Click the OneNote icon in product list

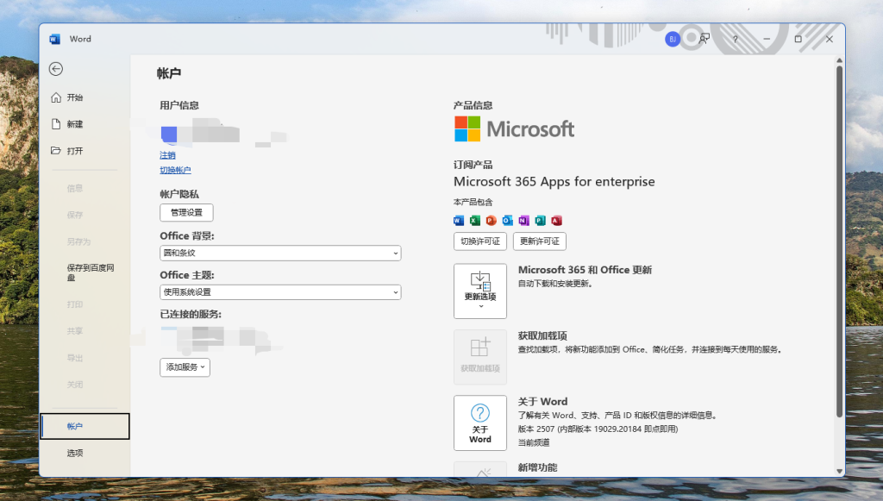tap(523, 221)
